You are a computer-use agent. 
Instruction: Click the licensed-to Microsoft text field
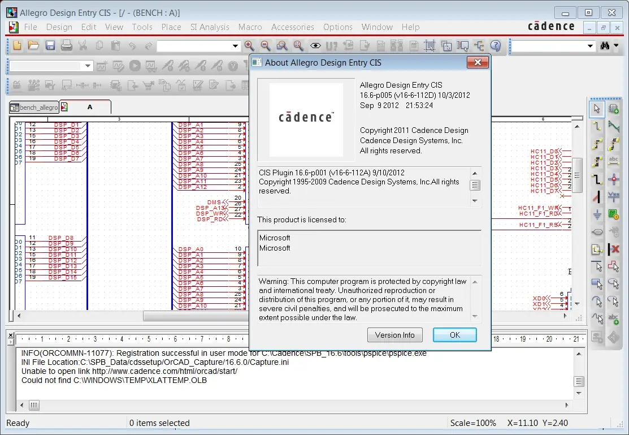click(x=369, y=248)
